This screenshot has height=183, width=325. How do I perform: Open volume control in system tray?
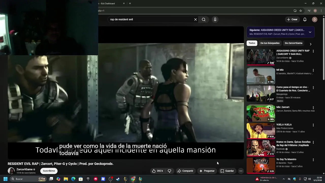(310, 179)
